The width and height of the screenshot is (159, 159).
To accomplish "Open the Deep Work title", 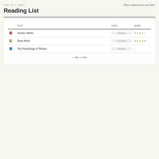I will 24,41.
